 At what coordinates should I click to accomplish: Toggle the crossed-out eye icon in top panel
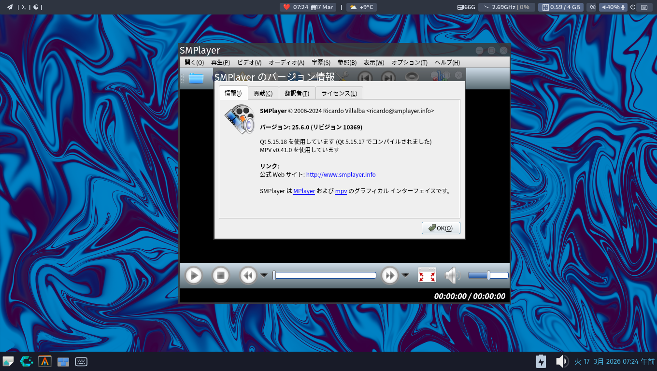(593, 7)
